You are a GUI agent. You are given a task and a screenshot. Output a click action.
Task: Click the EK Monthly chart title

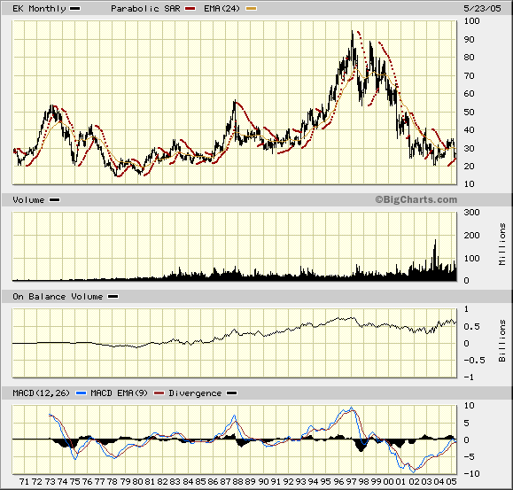[x=39, y=9]
